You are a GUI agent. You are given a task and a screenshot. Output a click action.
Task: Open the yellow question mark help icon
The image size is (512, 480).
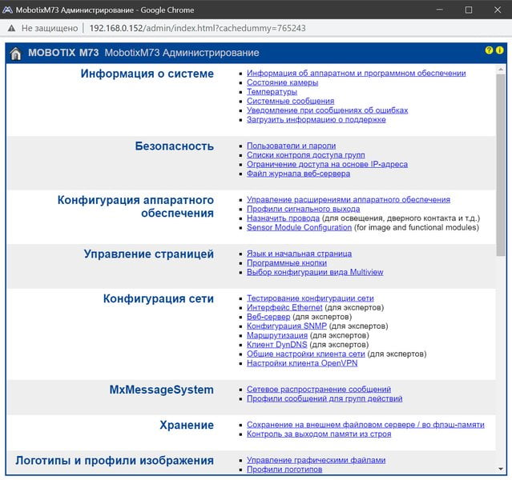point(489,50)
